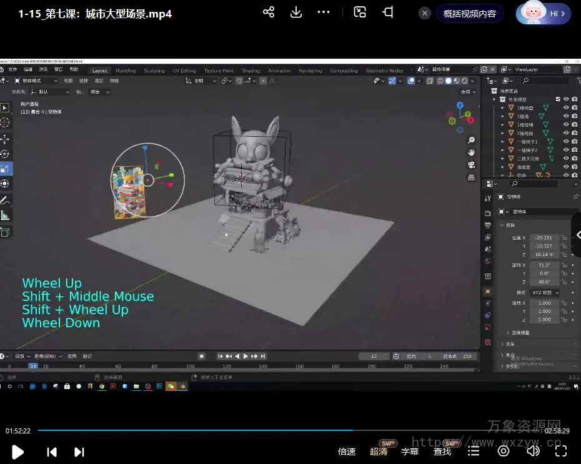Expand the 关系 panel in properties
Image resolution: width=581 pixels, height=464 pixels.
510,343
